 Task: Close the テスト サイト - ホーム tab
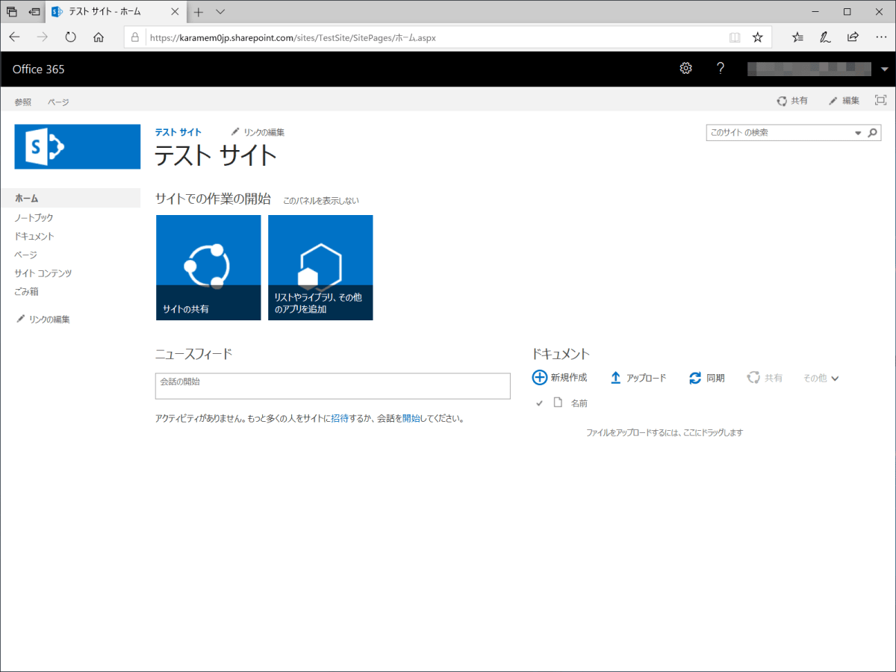[x=175, y=12]
